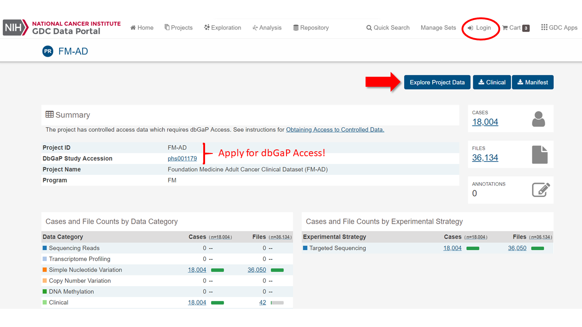Open the phs001179 dbGaP accession link
Screen dimensions: 582x327
click(x=182, y=159)
